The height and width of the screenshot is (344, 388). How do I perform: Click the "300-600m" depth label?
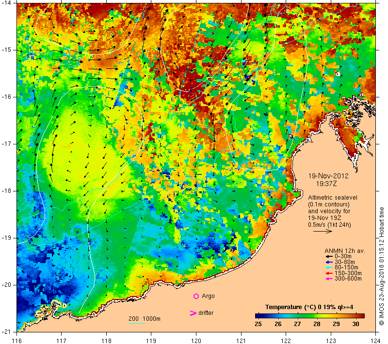point(348,279)
